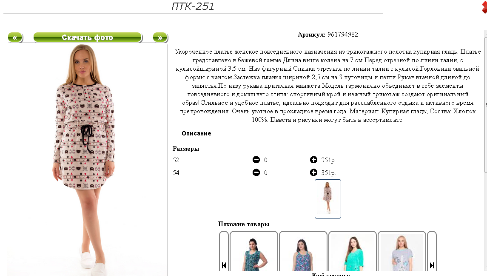
Task: Open the similar product in teal patterned dress
Action: pos(254,251)
